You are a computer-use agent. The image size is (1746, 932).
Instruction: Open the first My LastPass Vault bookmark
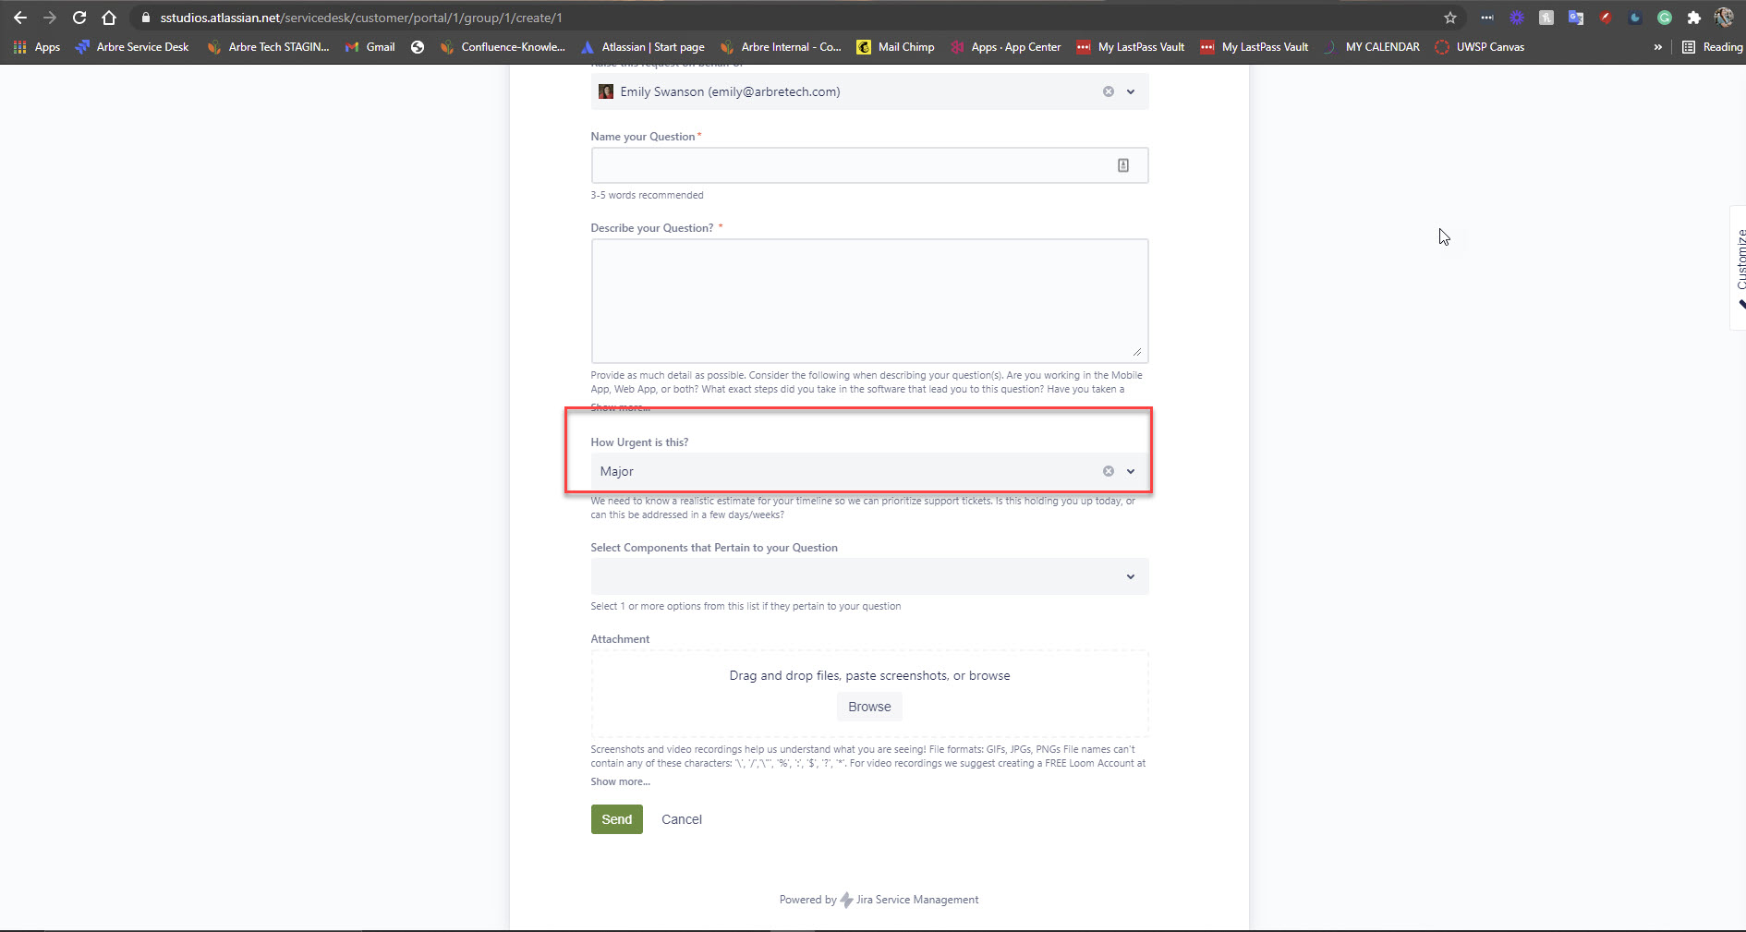tap(1131, 47)
